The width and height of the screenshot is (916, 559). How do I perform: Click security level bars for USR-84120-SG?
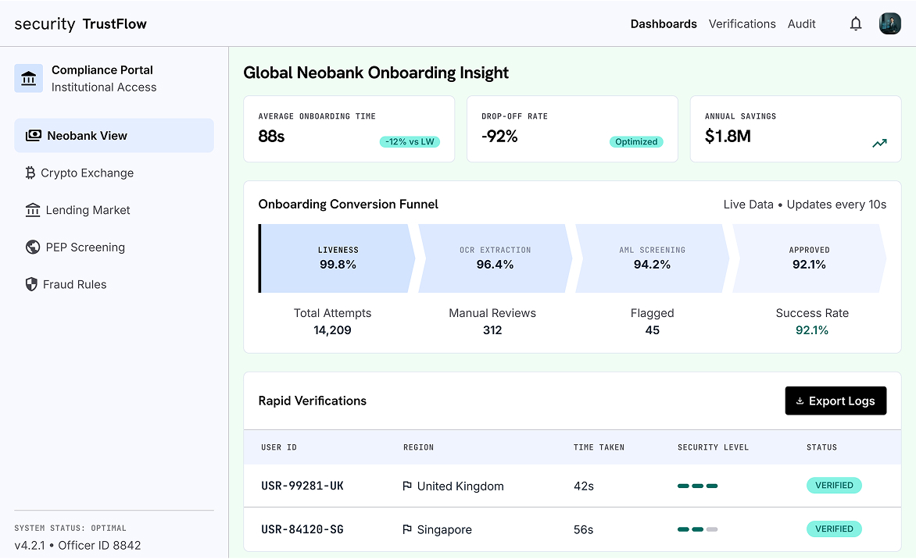coord(697,529)
